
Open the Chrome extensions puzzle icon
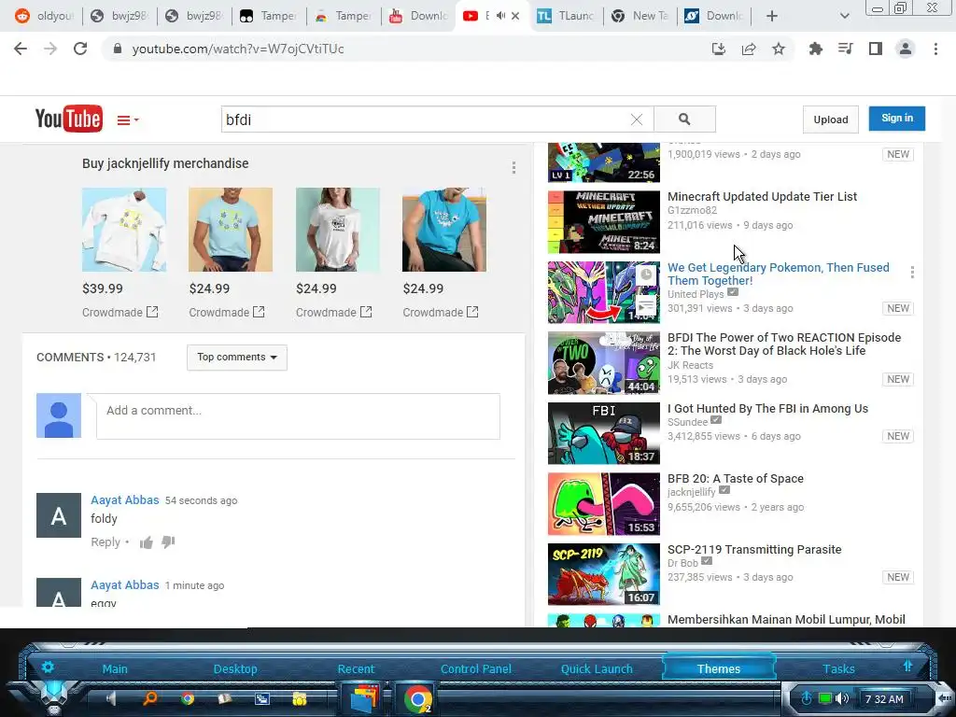(x=815, y=49)
